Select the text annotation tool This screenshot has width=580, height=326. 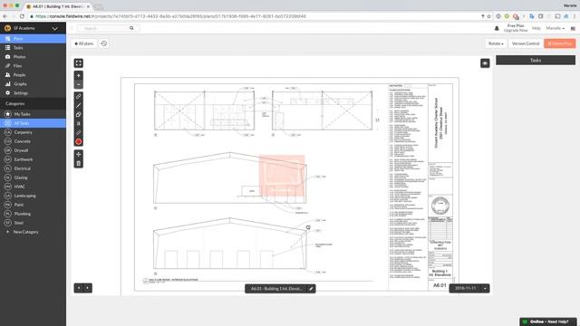pyautogui.click(x=79, y=123)
